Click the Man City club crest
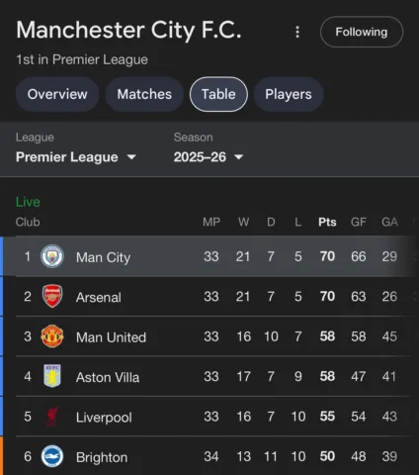The width and height of the screenshot is (419, 475). coord(52,256)
